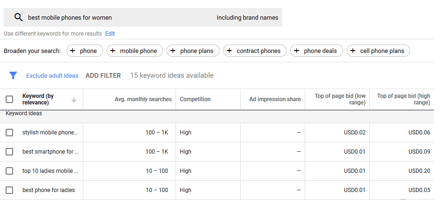440x200 pixels.
Task: Click ADD FILTER button
Action: (103, 75)
